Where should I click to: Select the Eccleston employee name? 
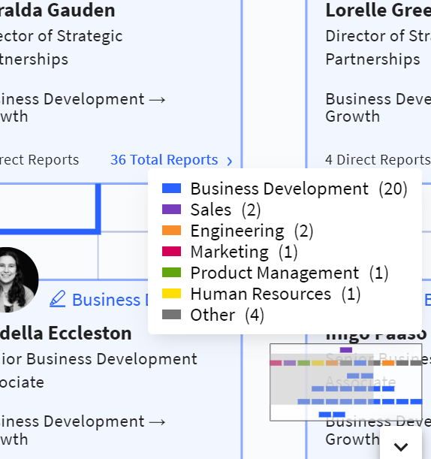(x=65, y=333)
